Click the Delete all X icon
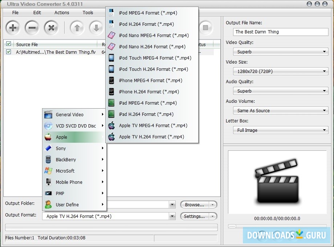 click(x=50, y=28)
